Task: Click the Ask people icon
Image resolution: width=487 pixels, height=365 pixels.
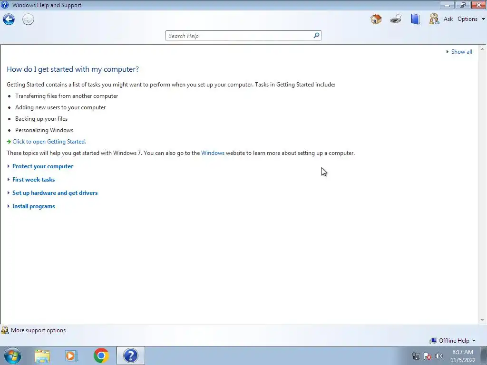Action: tap(434, 19)
